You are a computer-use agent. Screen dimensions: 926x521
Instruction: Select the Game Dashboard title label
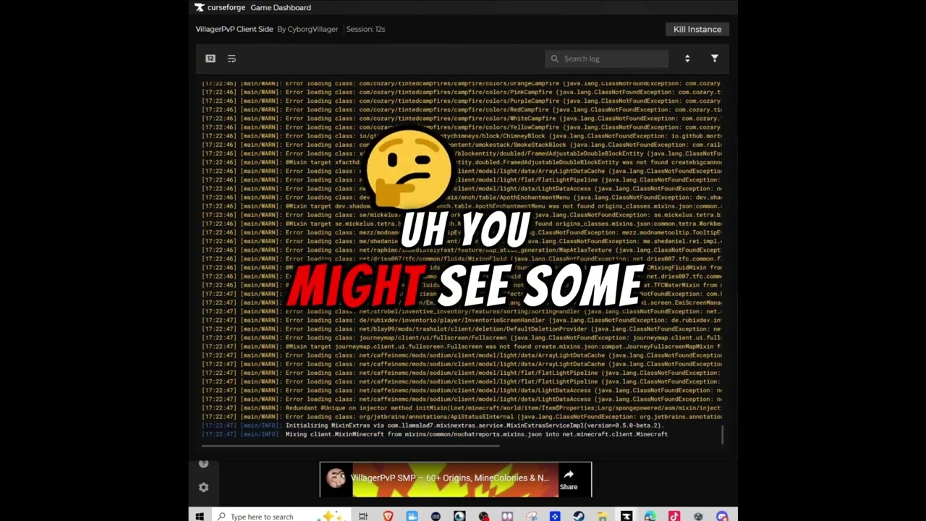pyautogui.click(x=281, y=7)
